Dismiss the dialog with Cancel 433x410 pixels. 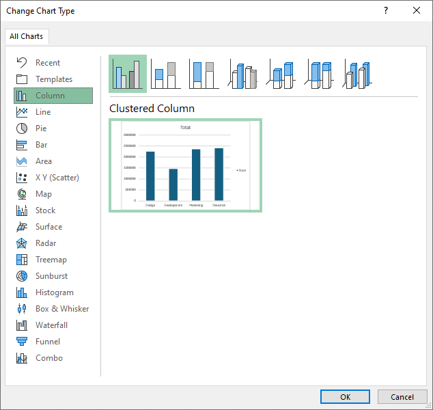(x=402, y=397)
